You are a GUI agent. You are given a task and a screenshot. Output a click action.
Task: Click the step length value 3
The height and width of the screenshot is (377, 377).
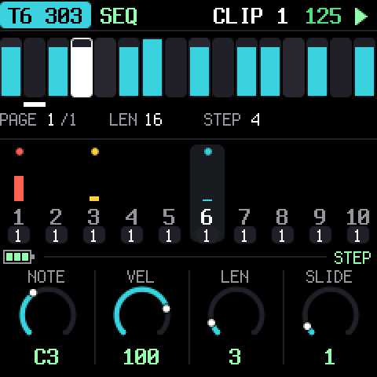click(235, 357)
